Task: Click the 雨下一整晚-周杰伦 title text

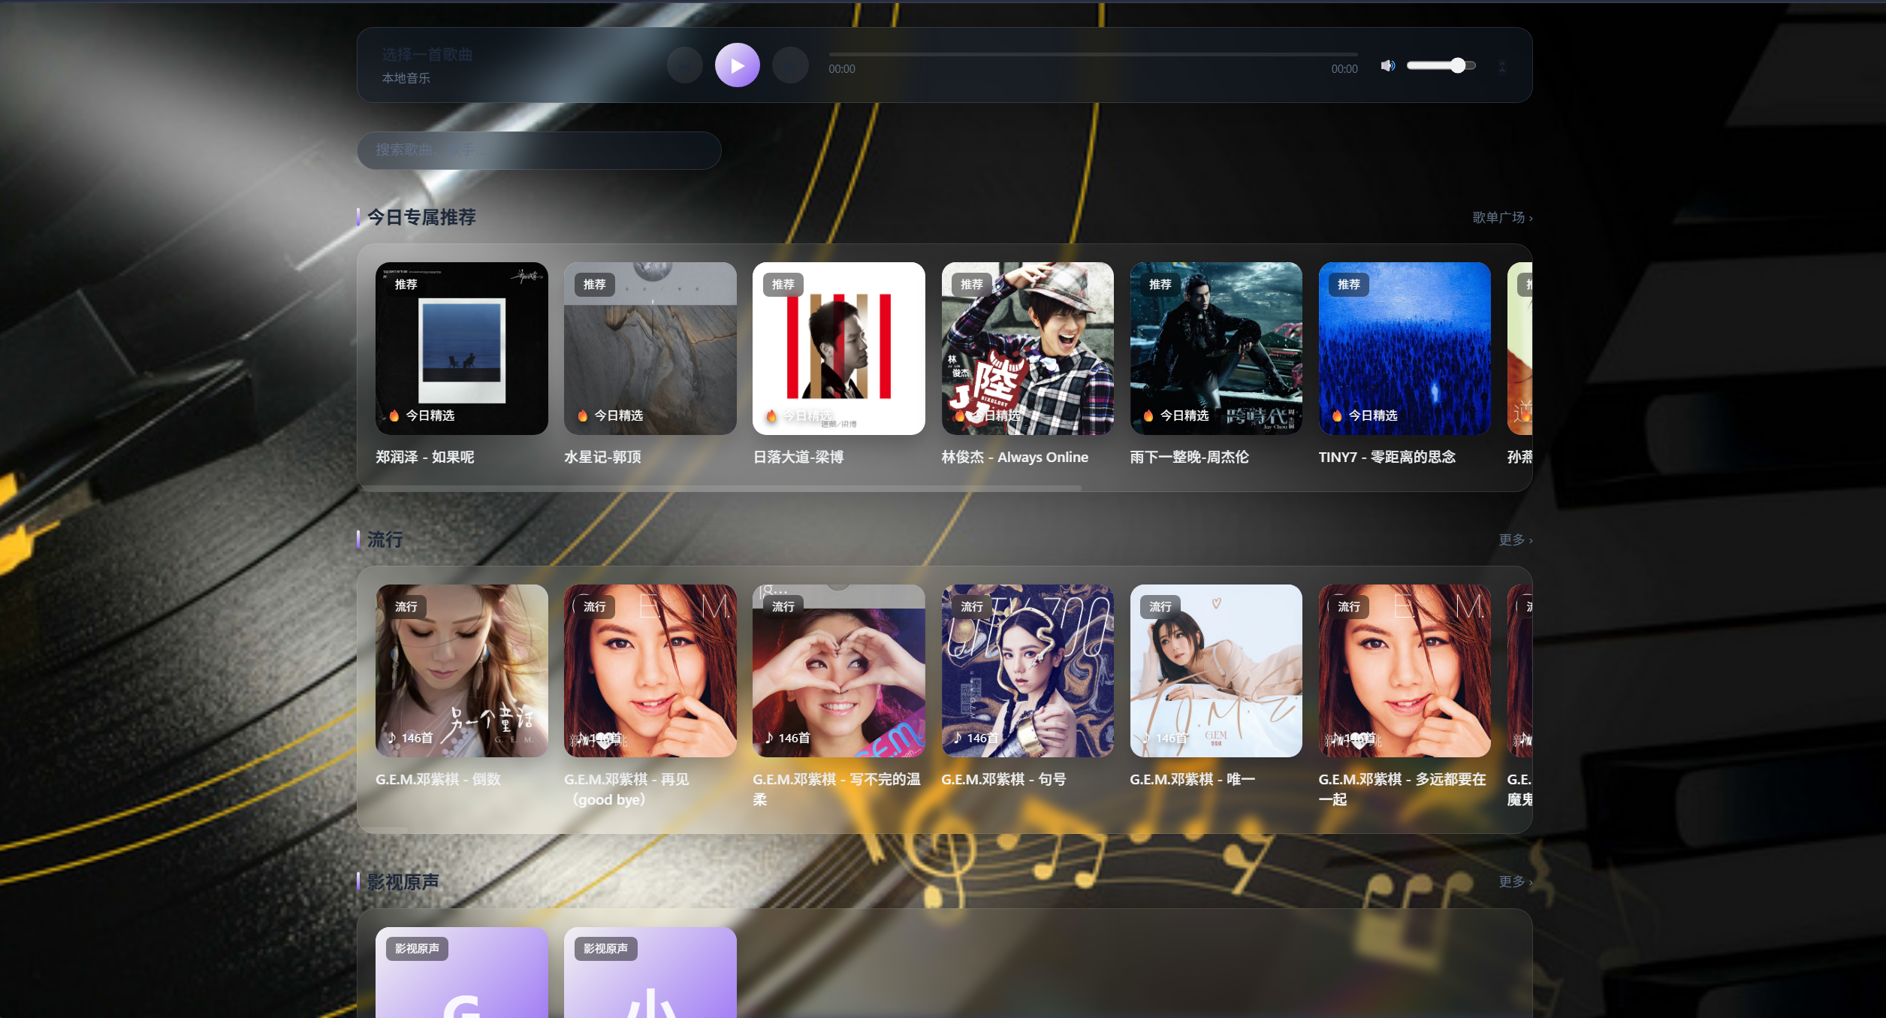Action: [1190, 458]
